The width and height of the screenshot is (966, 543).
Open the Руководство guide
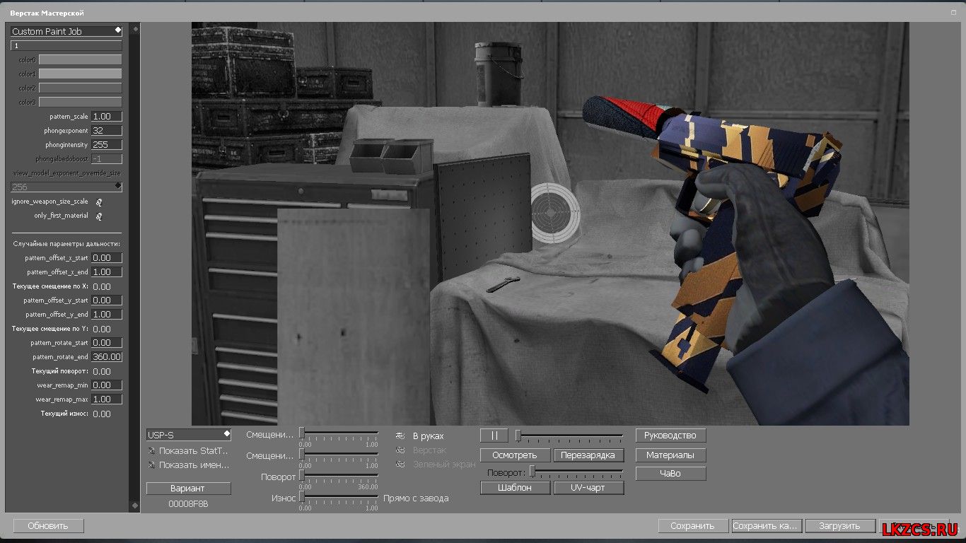point(670,436)
